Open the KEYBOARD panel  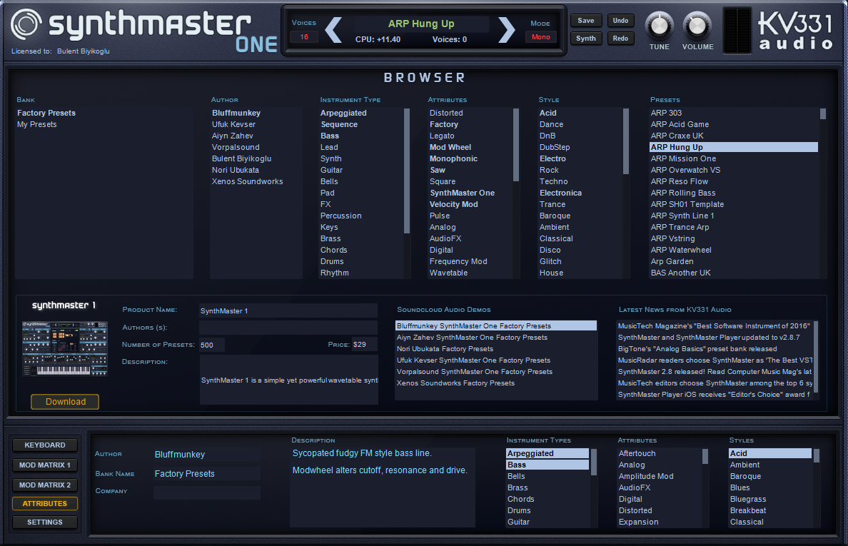click(44, 445)
